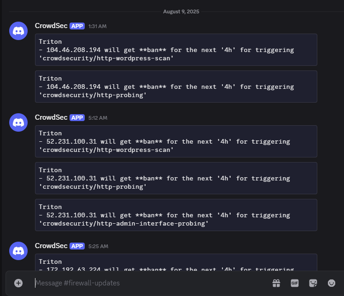Viewport: 344px width, 296px height.
Task: Click the 52.231.100.31 http-wordpress-scan ban message
Action: [176, 141]
